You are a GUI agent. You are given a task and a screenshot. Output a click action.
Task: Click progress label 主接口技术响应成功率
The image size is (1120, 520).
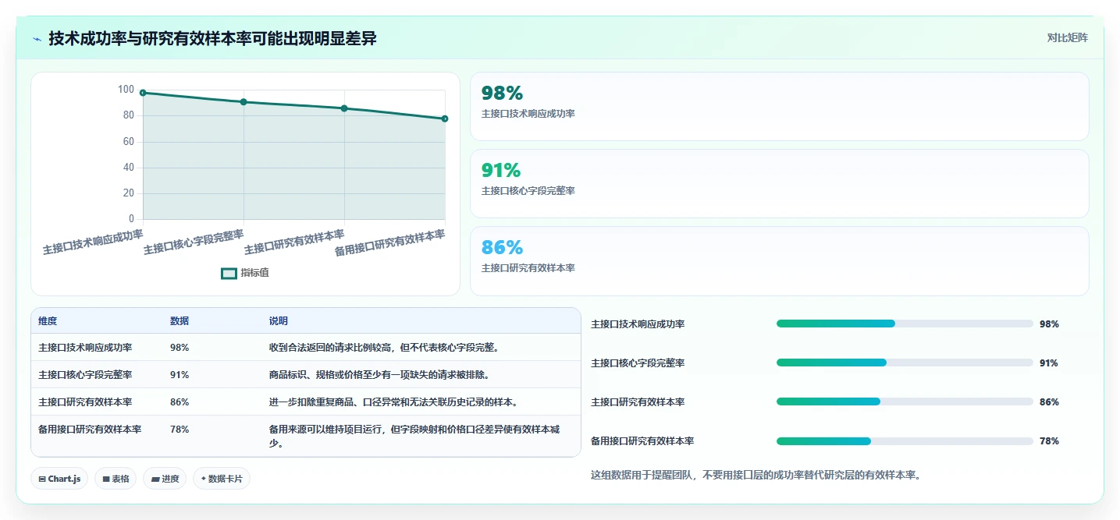coord(638,324)
